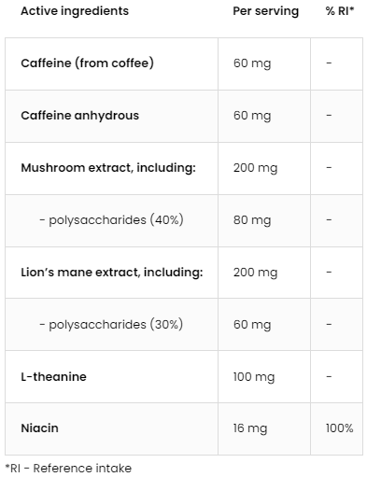Click the 200 mg Mushroom extract amount

(x=256, y=168)
